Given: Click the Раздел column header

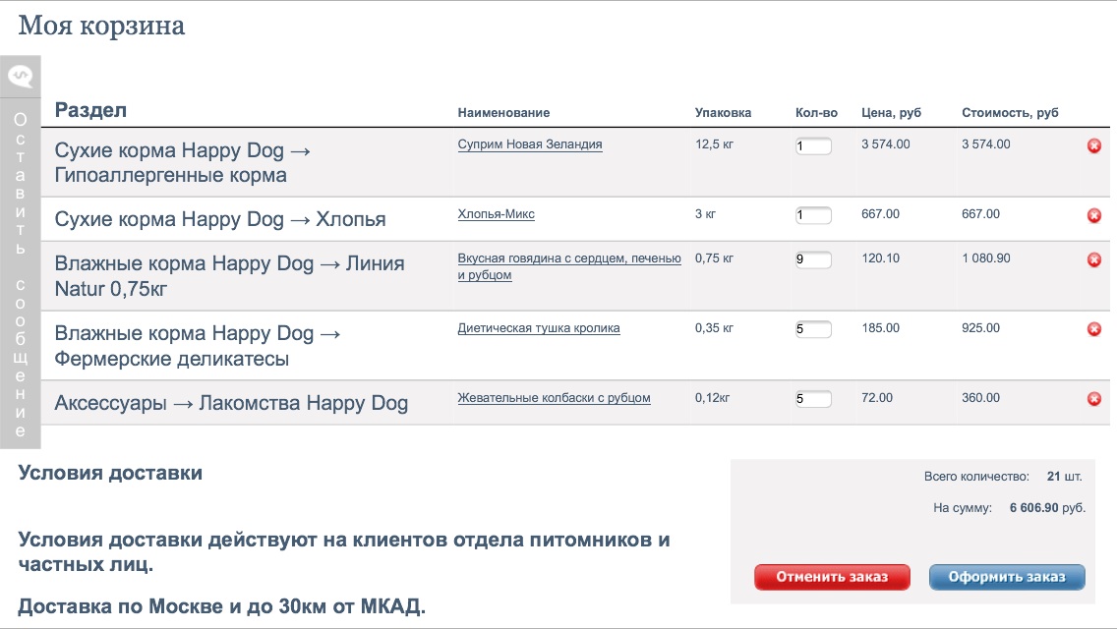Looking at the screenshot, I should point(90,110).
